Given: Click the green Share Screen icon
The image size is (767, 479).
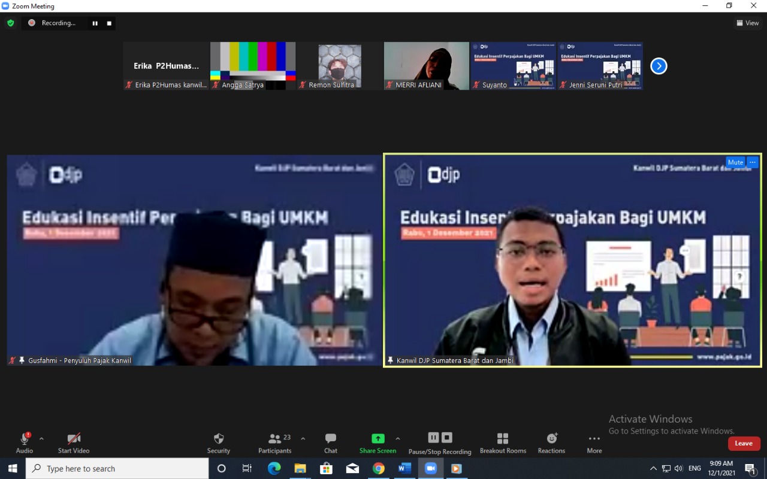Looking at the screenshot, I should coord(378,439).
